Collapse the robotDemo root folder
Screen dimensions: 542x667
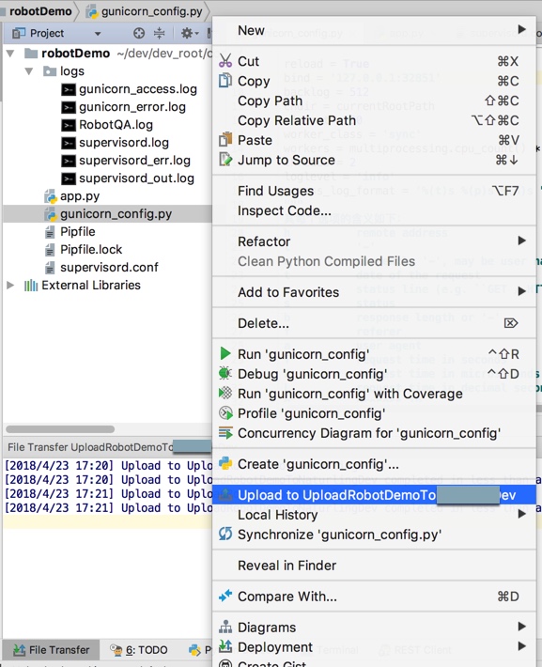pyautogui.click(x=10, y=54)
